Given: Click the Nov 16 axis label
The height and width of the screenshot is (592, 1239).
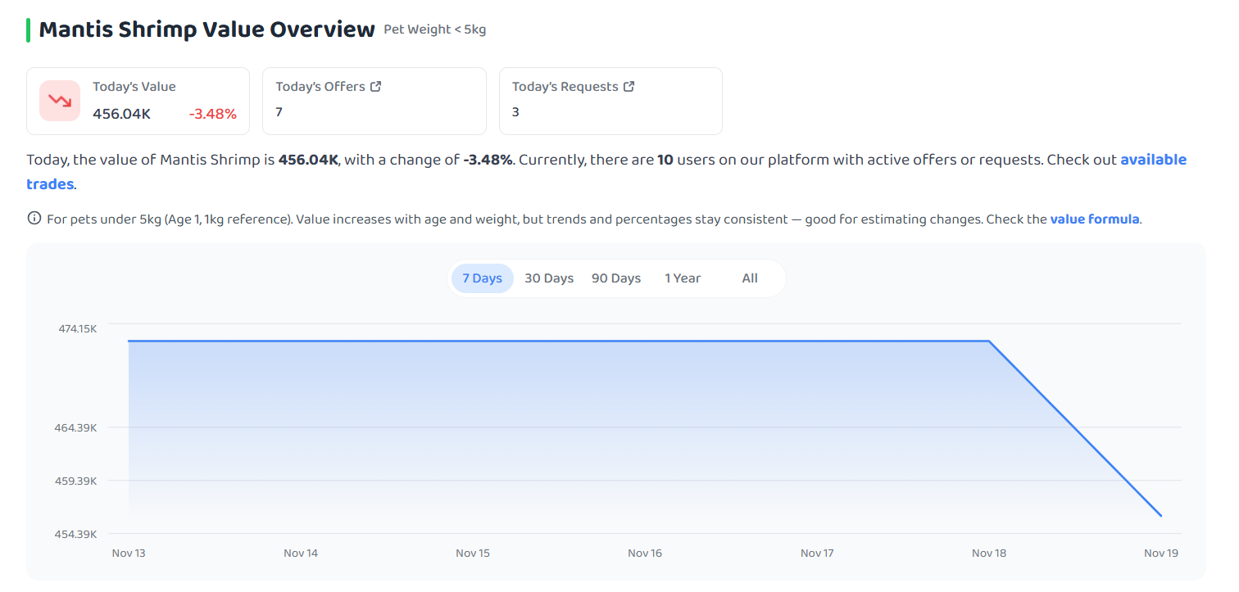Looking at the screenshot, I should click(x=645, y=554).
